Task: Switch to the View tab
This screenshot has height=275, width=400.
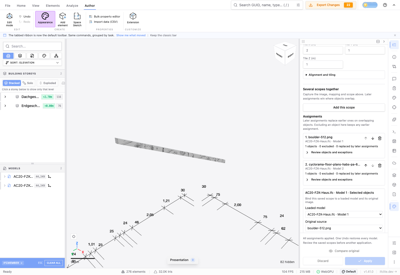Action: coord(36,5)
